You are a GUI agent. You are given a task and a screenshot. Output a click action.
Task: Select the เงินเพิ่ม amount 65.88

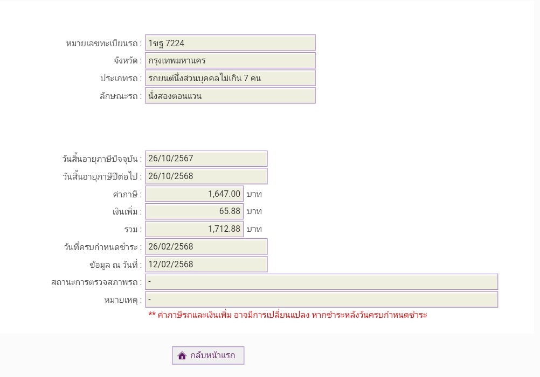click(194, 211)
